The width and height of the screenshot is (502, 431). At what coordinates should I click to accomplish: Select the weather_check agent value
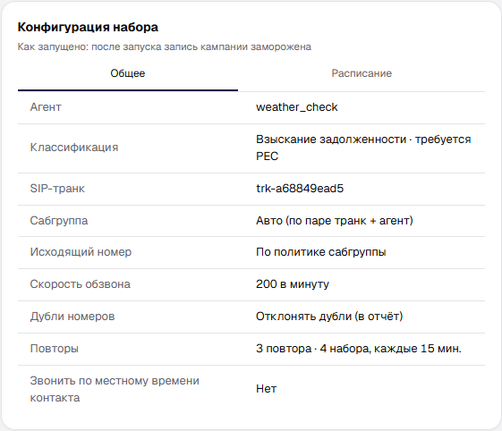(297, 107)
